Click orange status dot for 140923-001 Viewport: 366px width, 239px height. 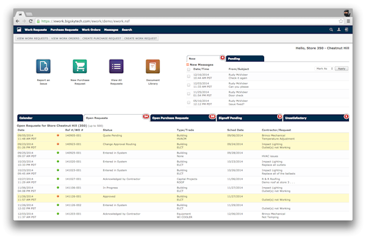pos(58,144)
